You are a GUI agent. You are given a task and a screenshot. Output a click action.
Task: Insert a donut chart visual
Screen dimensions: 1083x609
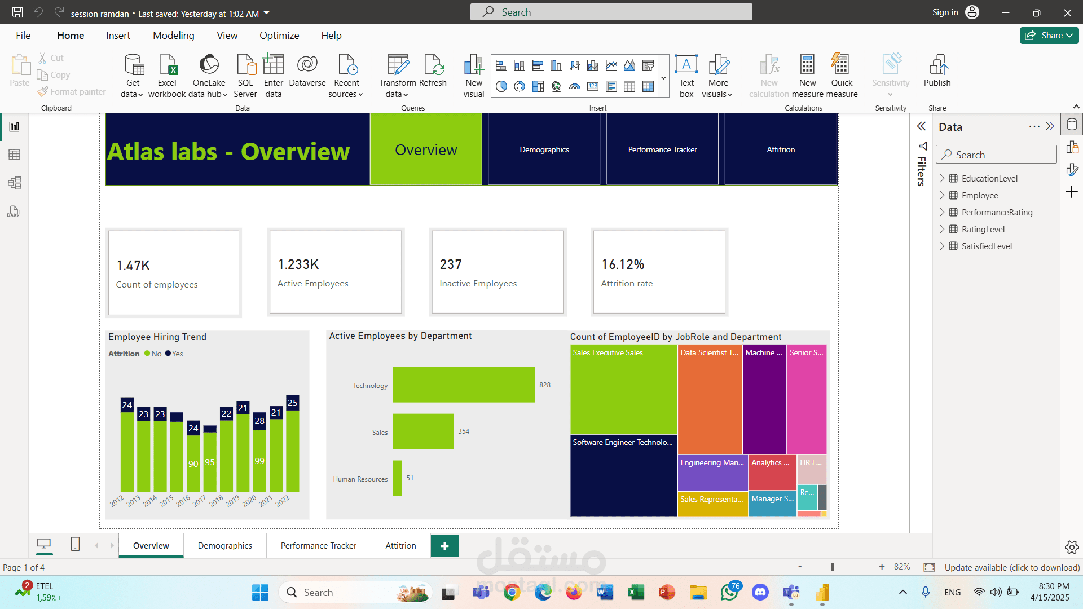(520, 86)
